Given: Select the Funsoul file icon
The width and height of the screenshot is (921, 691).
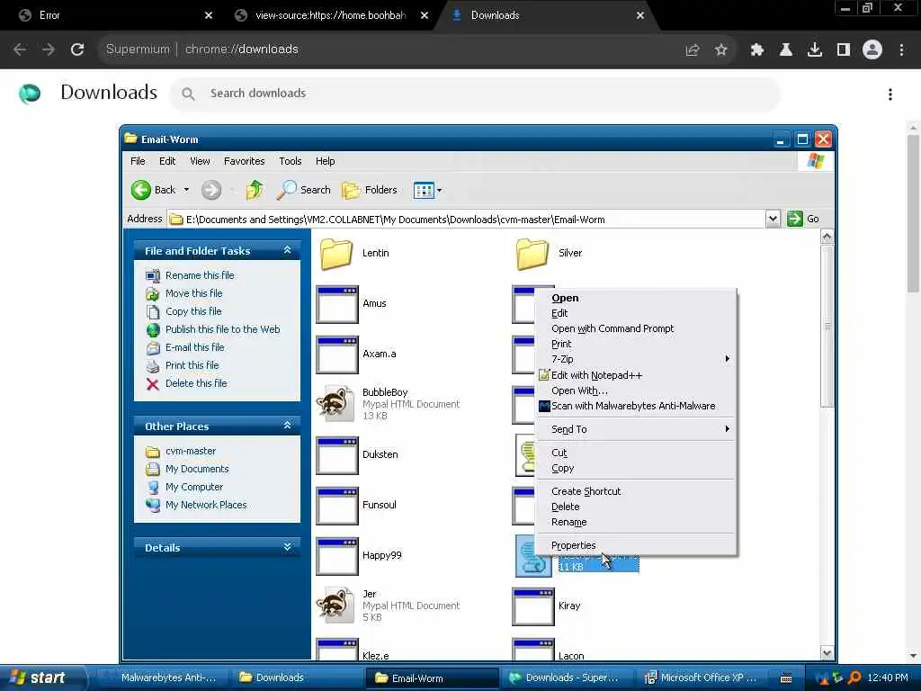Looking at the screenshot, I should click(x=337, y=506).
